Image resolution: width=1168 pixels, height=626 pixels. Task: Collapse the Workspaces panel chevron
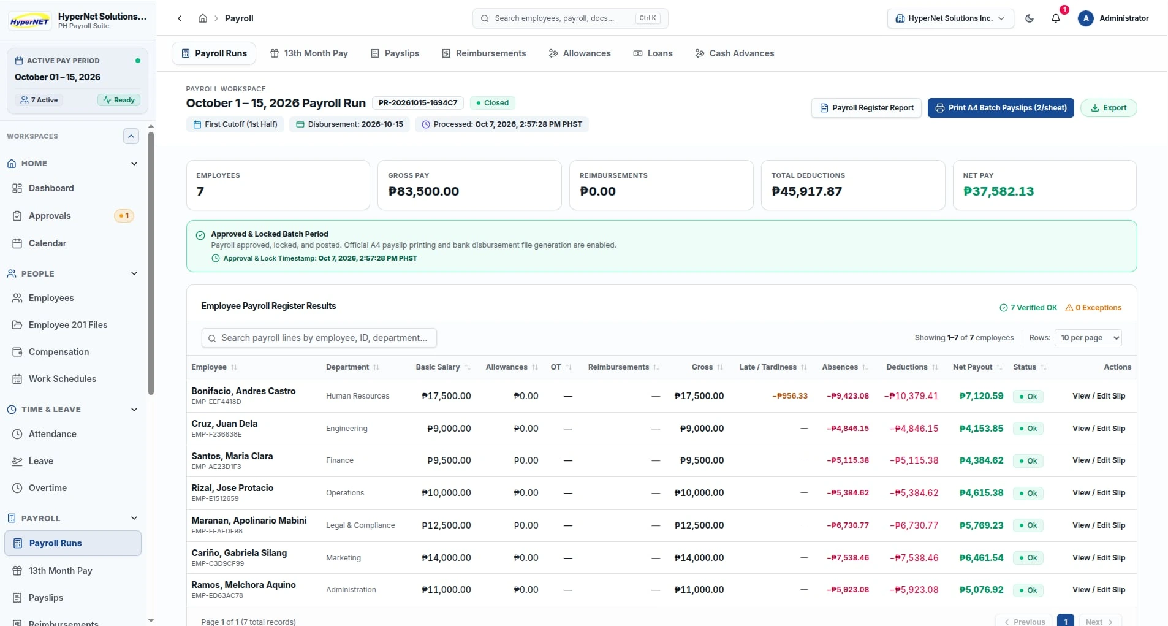[131, 136]
